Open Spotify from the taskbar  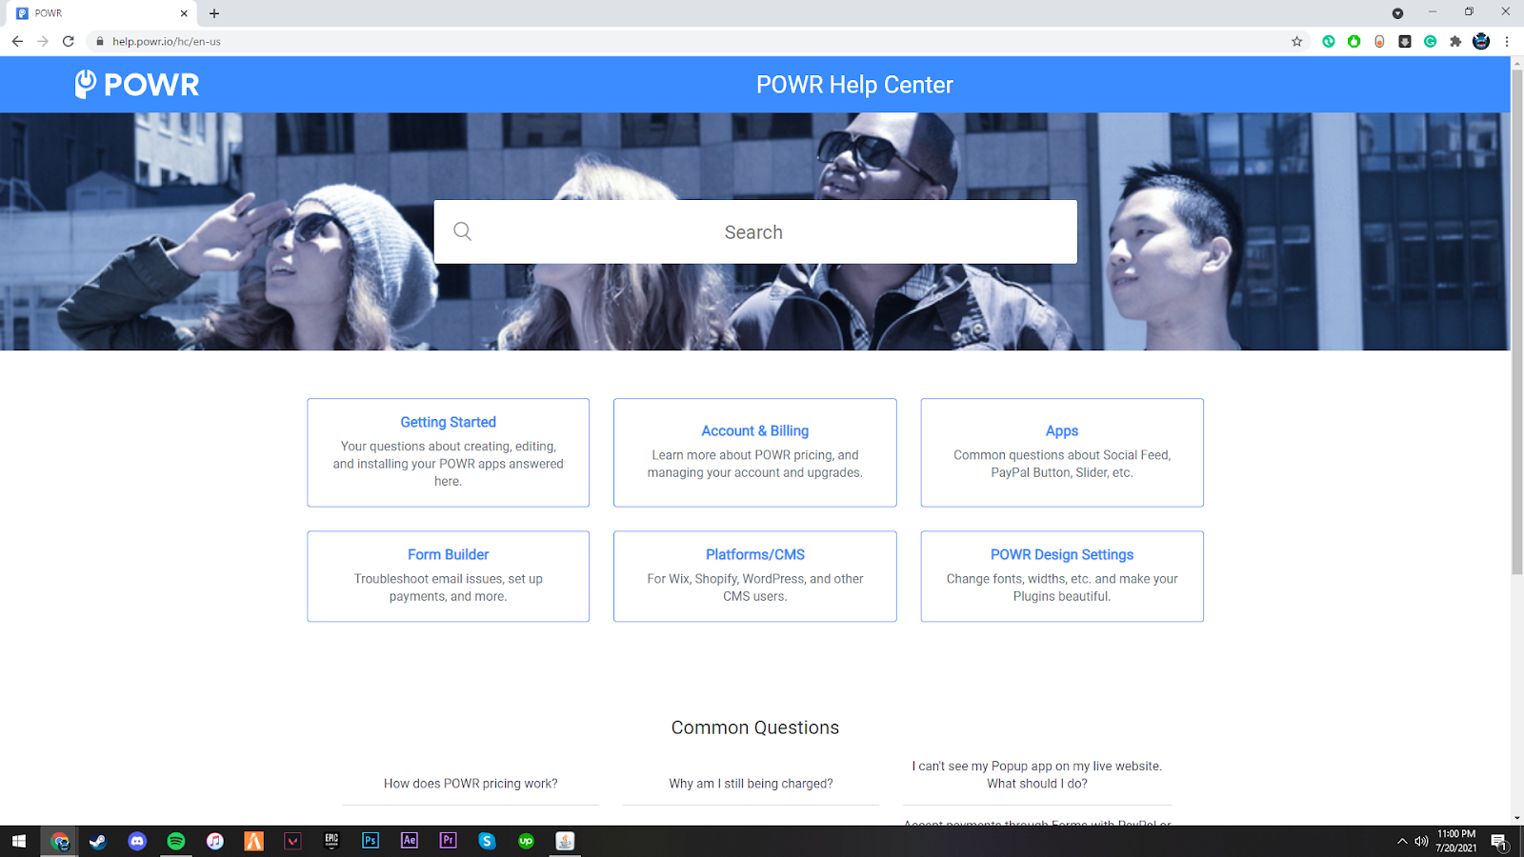pos(176,841)
